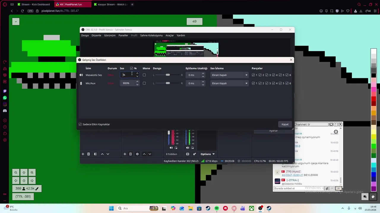Open Ses İzleme dropdown for Masaüstü Ses

pyautogui.click(x=229, y=75)
